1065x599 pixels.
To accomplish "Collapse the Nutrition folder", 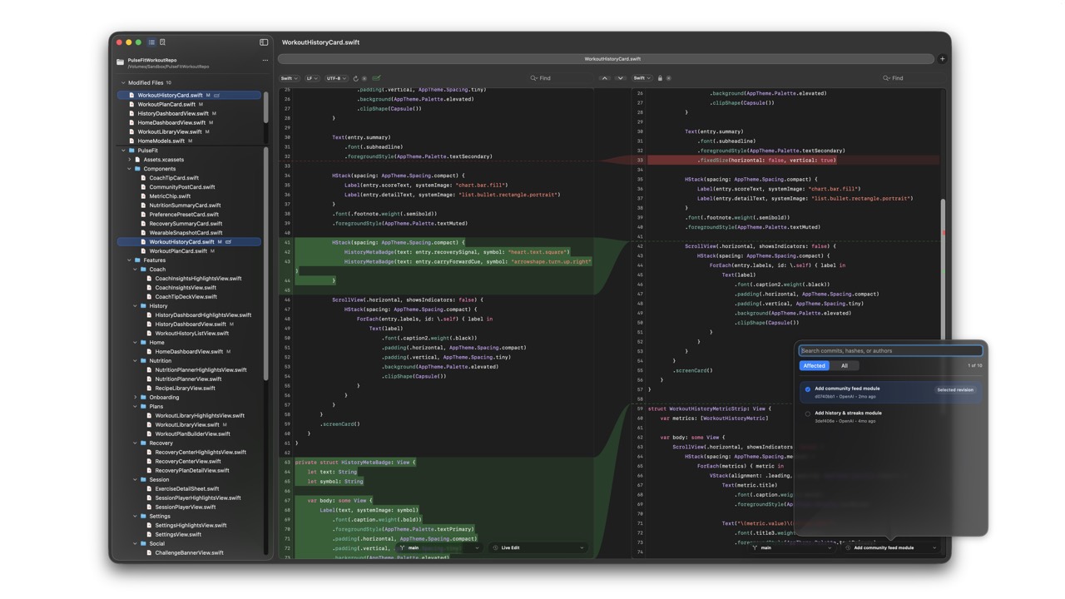I will click(x=136, y=361).
